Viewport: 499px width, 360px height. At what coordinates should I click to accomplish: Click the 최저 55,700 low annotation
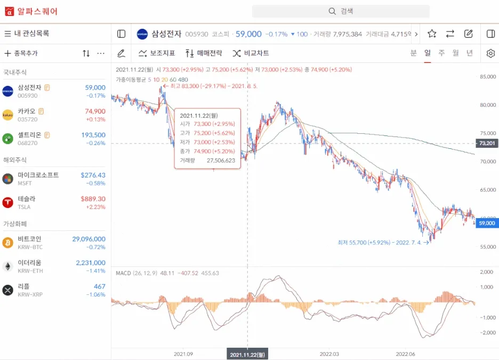click(x=383, y=243)
